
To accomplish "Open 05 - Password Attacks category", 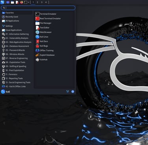I will pyautogui.click(x=17, y=50).
